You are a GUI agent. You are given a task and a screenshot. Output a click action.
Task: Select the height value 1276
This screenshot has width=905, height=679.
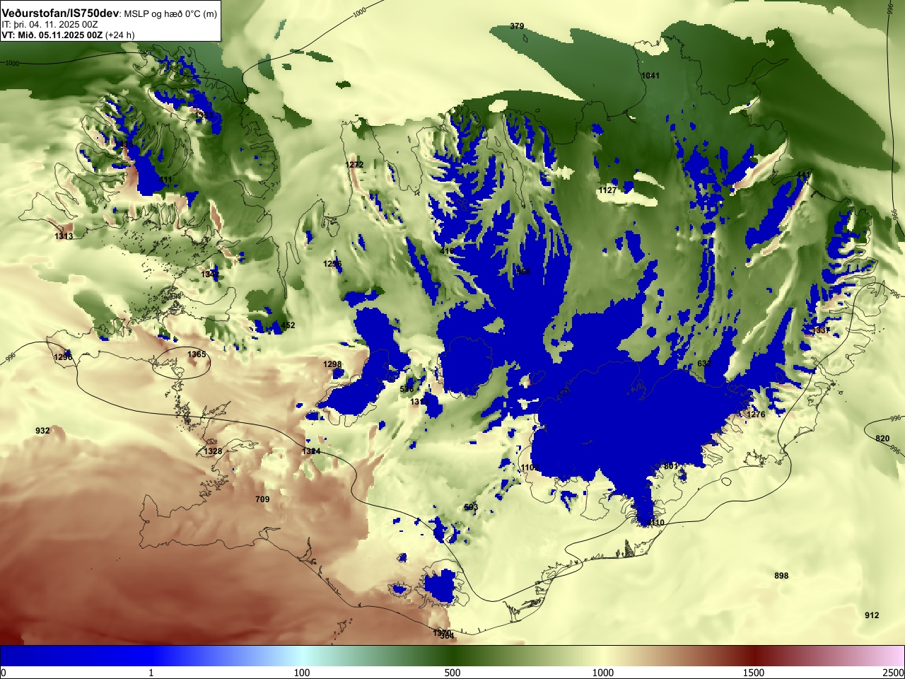pyautogui.click(x=757, y=414)
